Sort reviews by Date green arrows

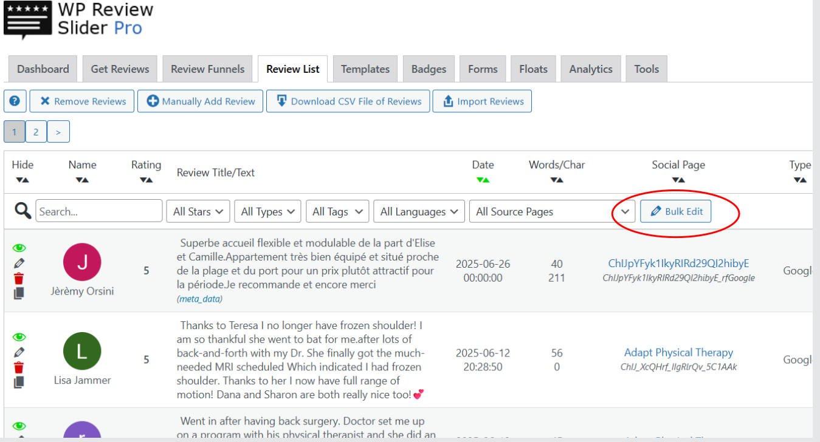coord(483,180)
